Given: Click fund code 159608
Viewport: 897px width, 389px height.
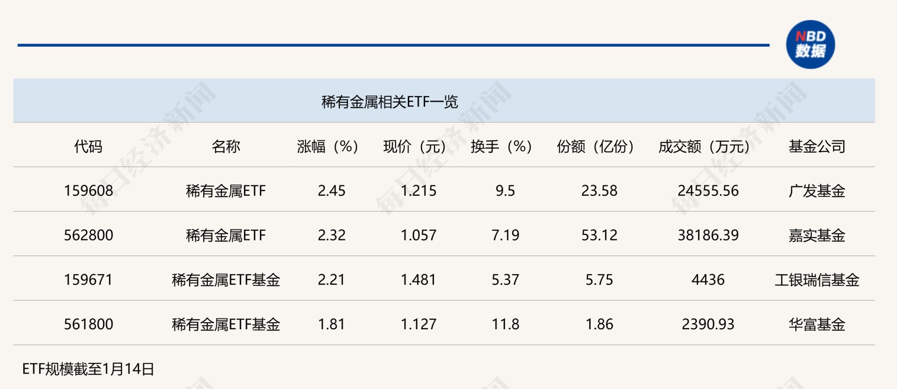Looking at the screenshot, I should click(x=88, y=191).
